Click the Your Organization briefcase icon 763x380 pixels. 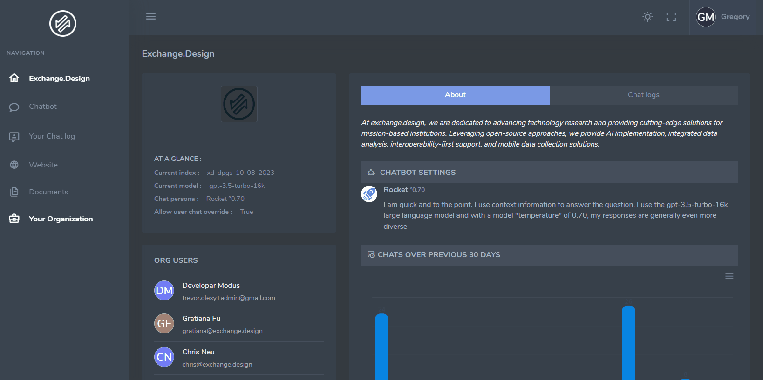[x=14, y=219]
